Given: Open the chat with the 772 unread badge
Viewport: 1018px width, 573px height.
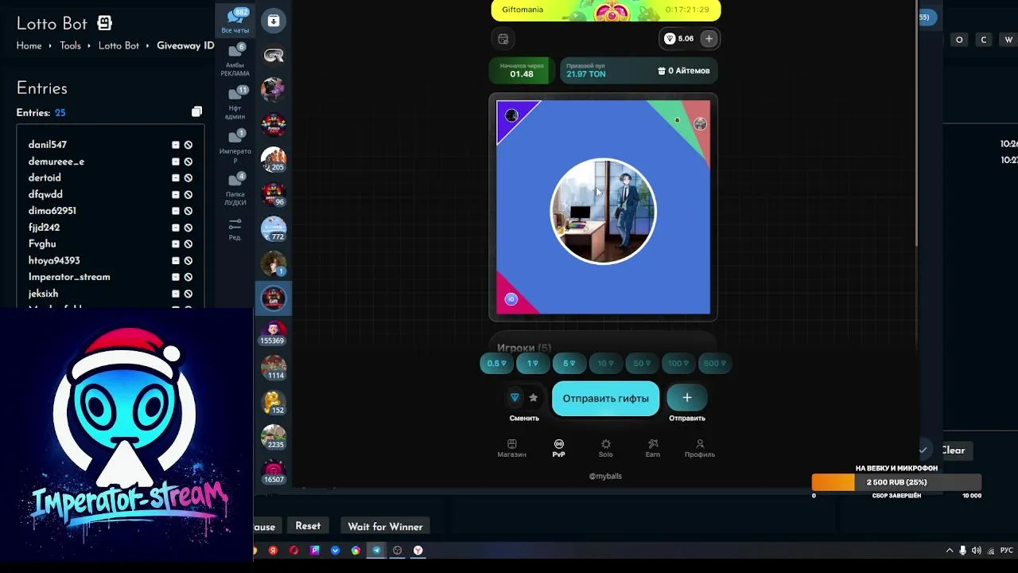Looking at the screenshot, I should [x=274, y=229].
